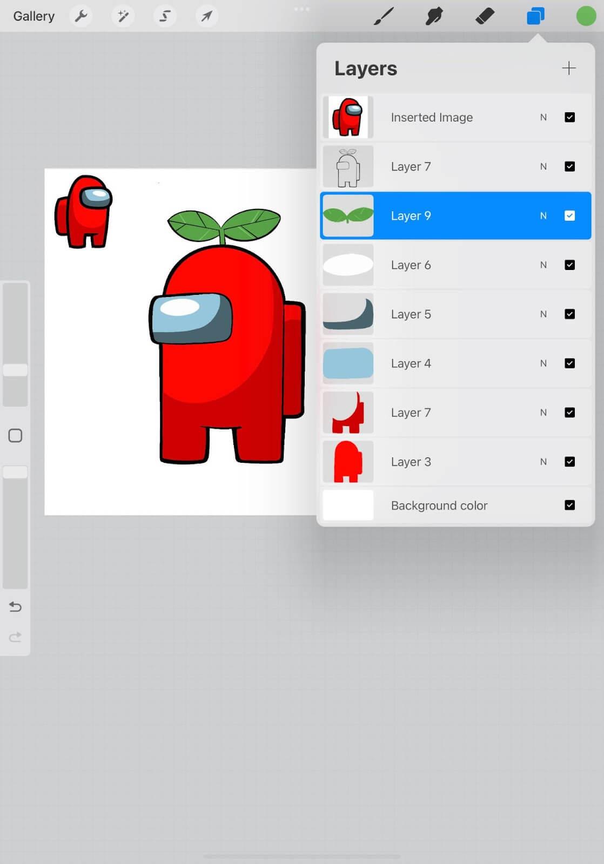Return to the Gallery
The image size is (604, 864).
point(34,16)
